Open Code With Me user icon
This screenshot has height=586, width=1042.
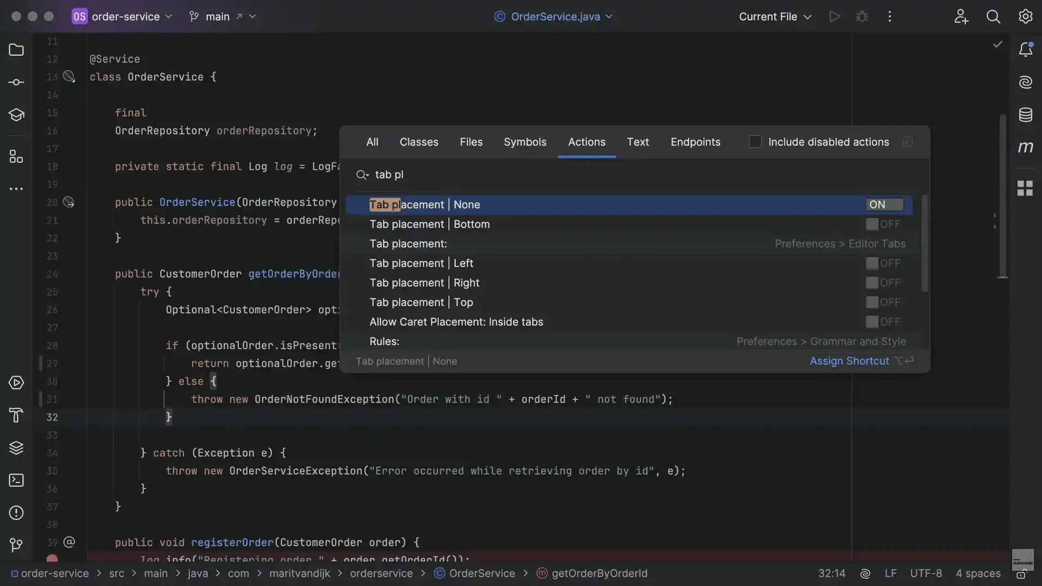[961, 16]
